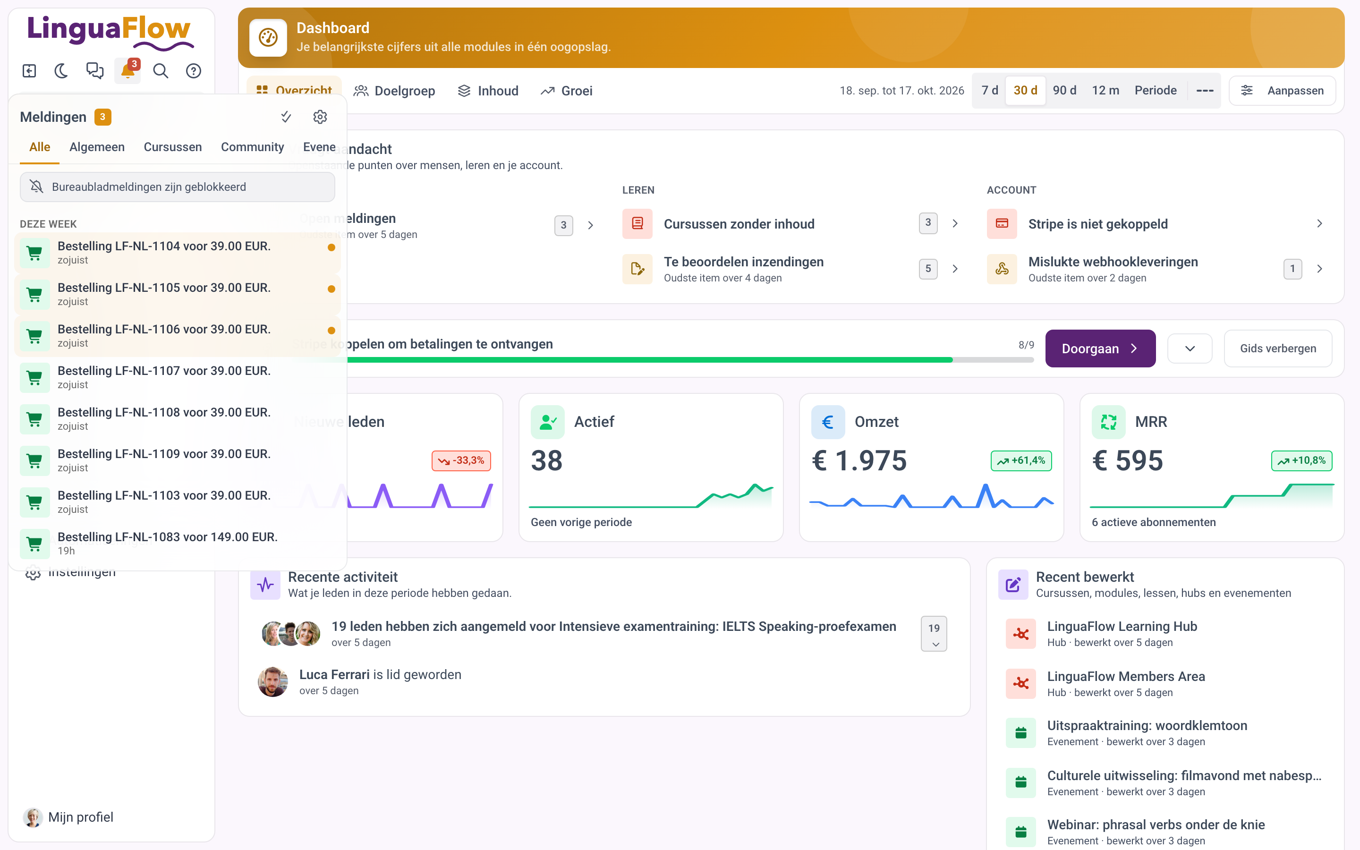Viewport: 1360px width, 850px height.
Task: Open notification Bestelling LF-NL-1083 voor 149.00 EUR
Action: pos(178,543)
